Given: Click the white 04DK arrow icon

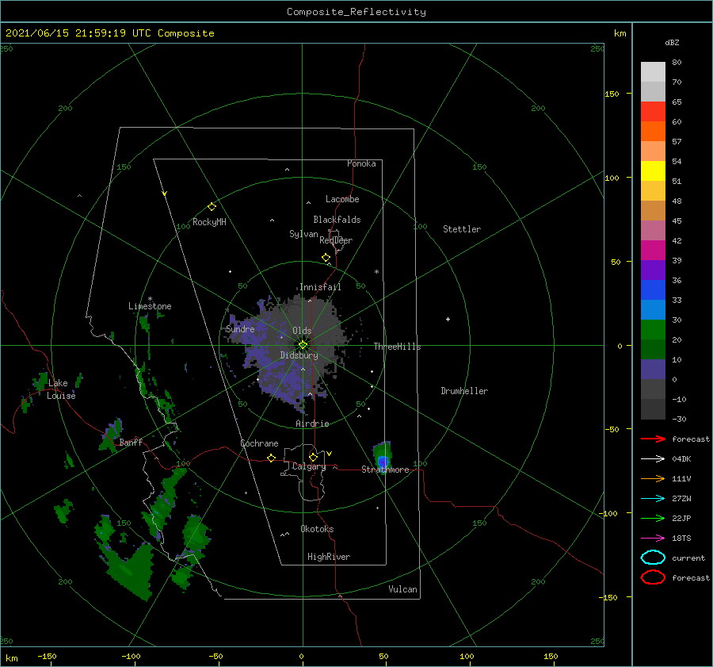Looking at the screenshot, I should pos(653,459).
